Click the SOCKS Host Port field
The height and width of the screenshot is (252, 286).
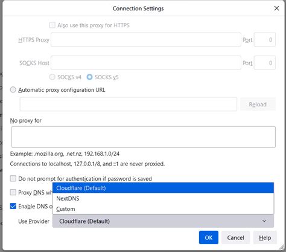pos(265,63)
